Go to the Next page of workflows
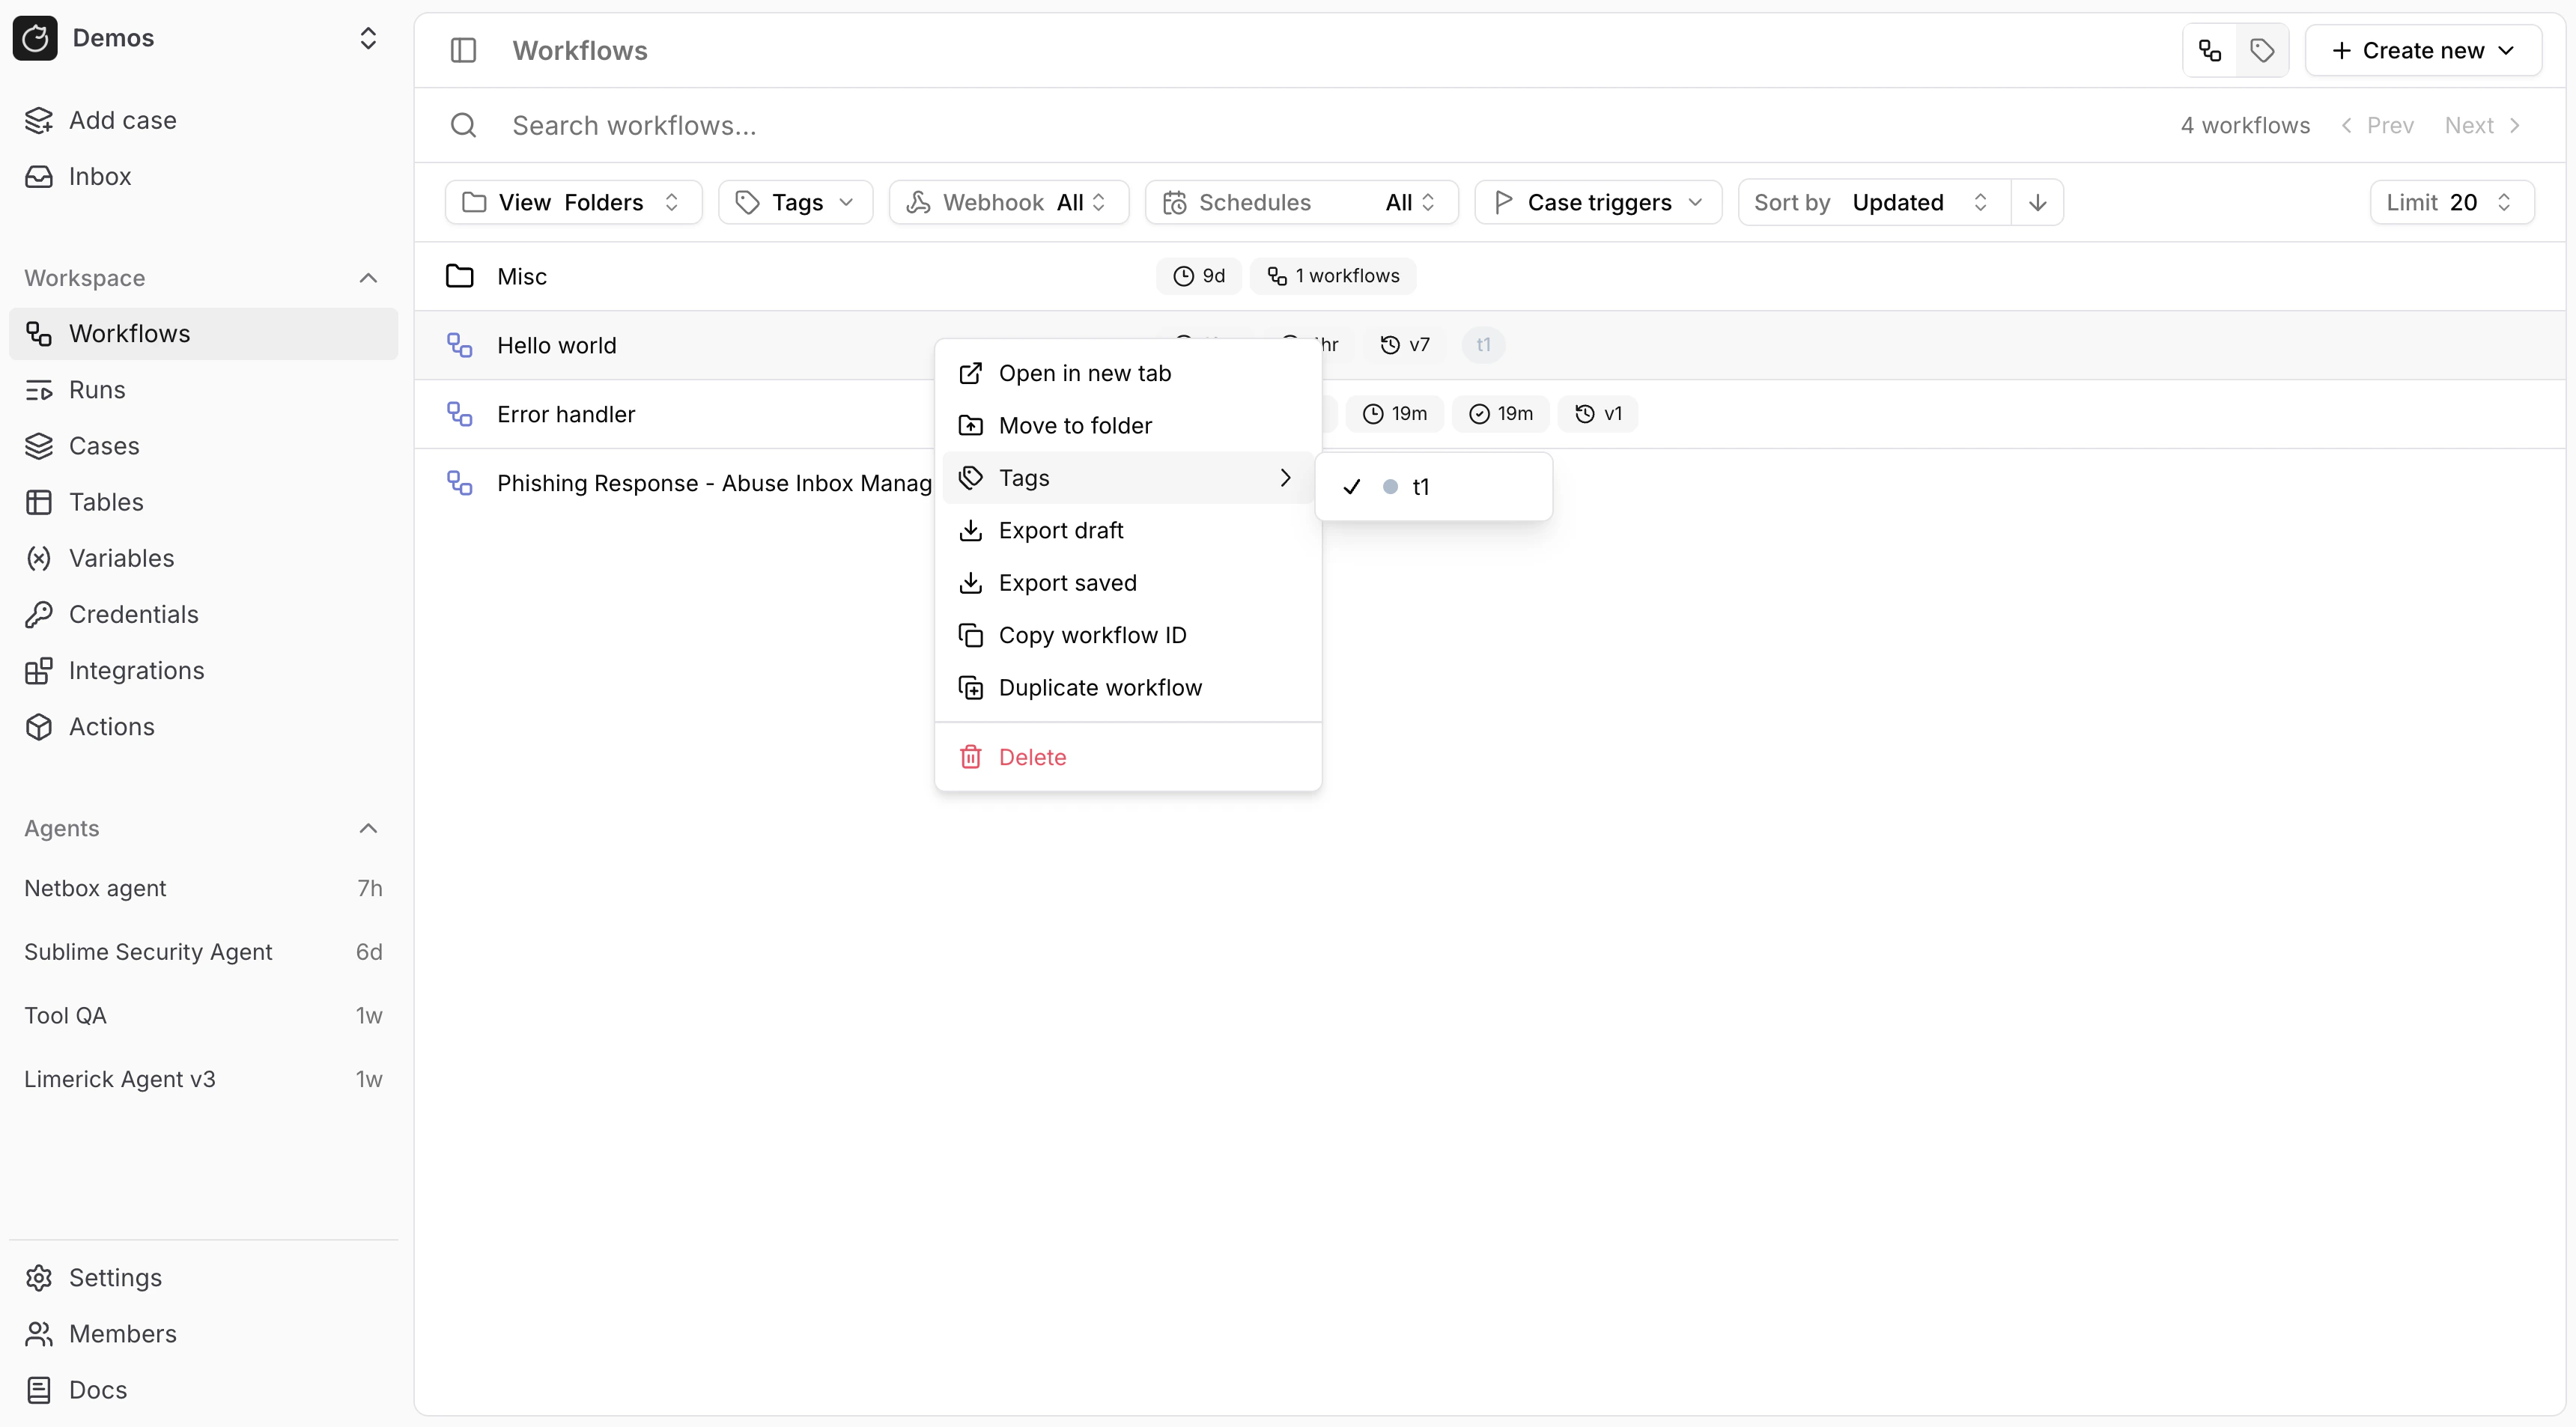 pos(2481,125)
